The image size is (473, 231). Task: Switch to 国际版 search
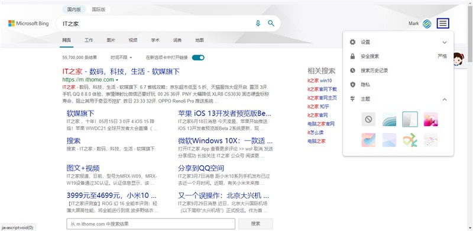coord(98,9)
